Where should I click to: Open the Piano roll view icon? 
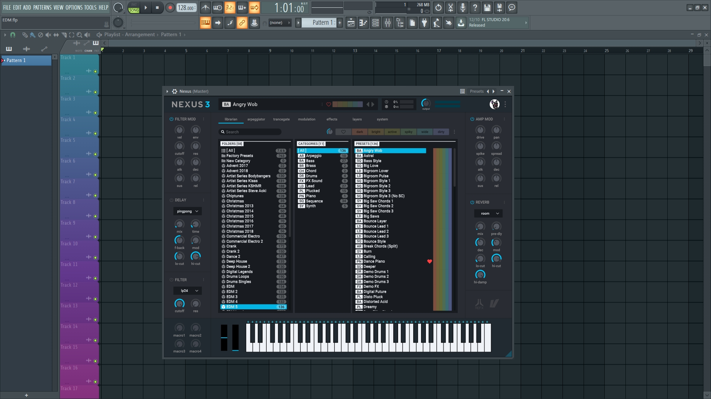(363, 23)
